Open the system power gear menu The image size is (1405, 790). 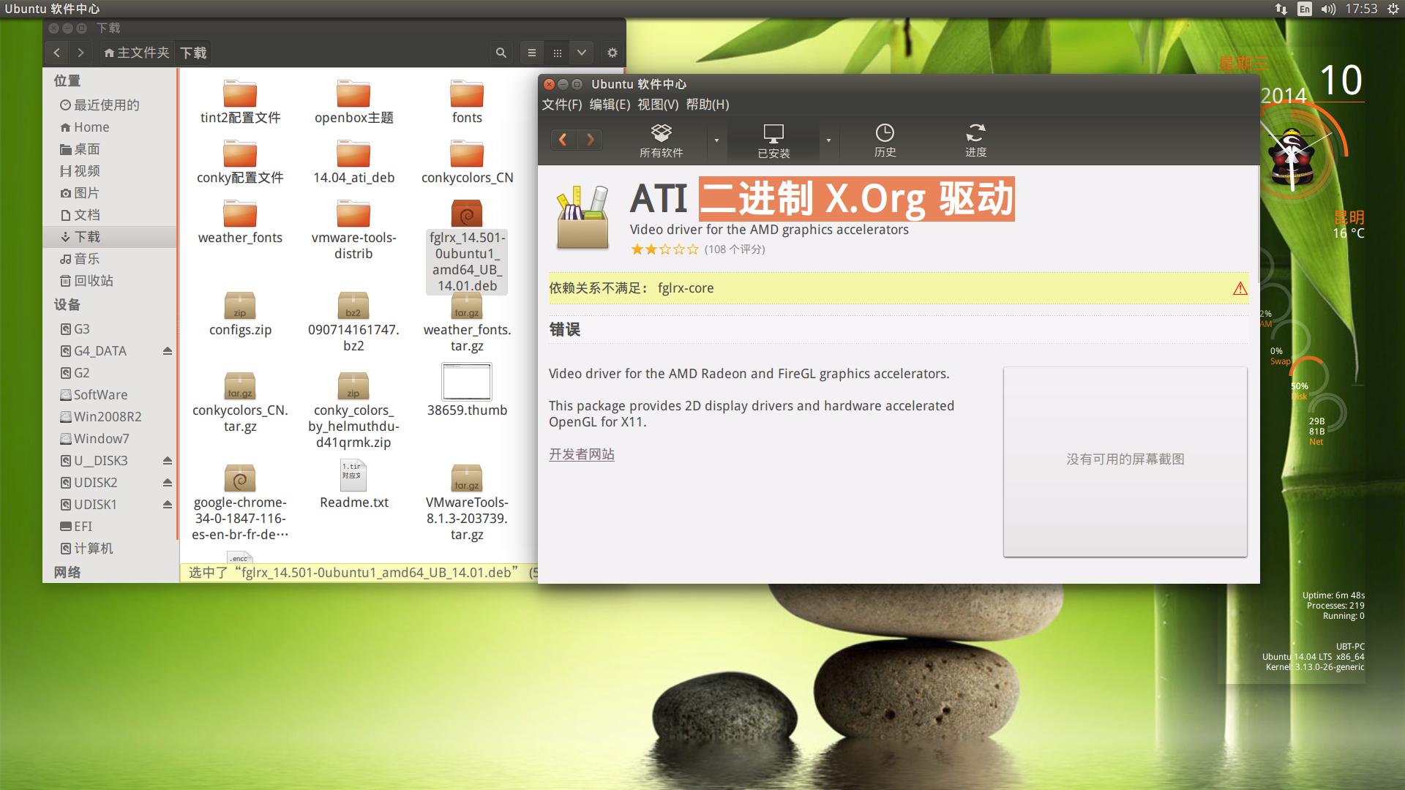[1393, 9]
